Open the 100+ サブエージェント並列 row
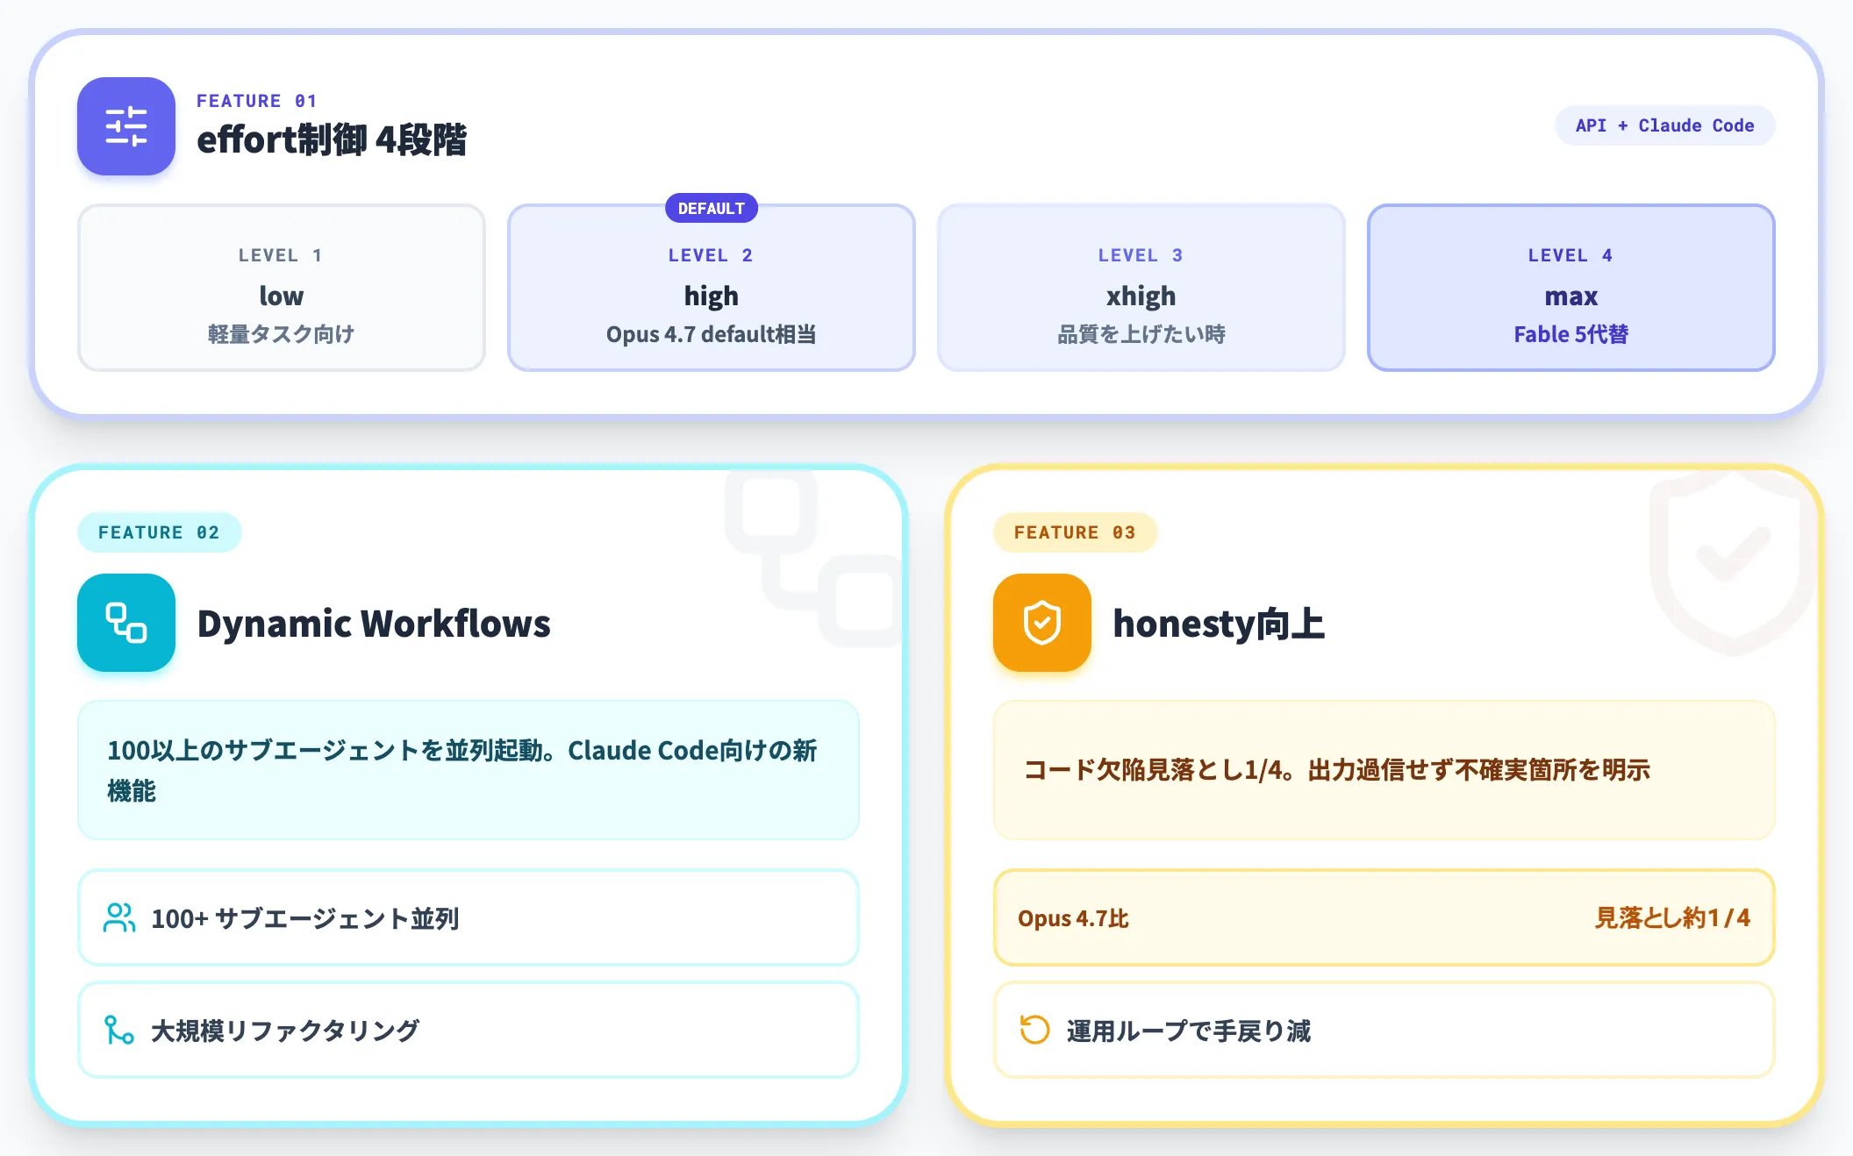 coord(469,917)
